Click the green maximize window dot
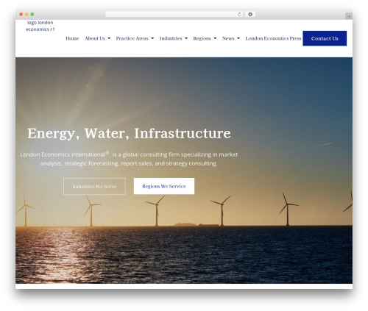Viewport: 368px width, 311px height. click(x=32, y=14)
